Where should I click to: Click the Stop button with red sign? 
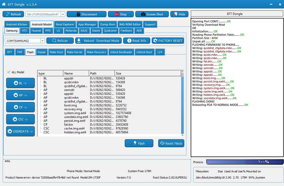point(121,14)
